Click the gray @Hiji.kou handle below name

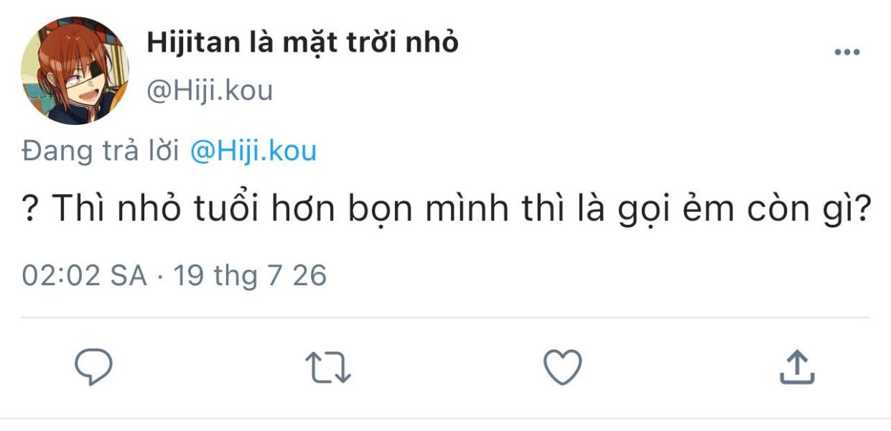[210, 91]
